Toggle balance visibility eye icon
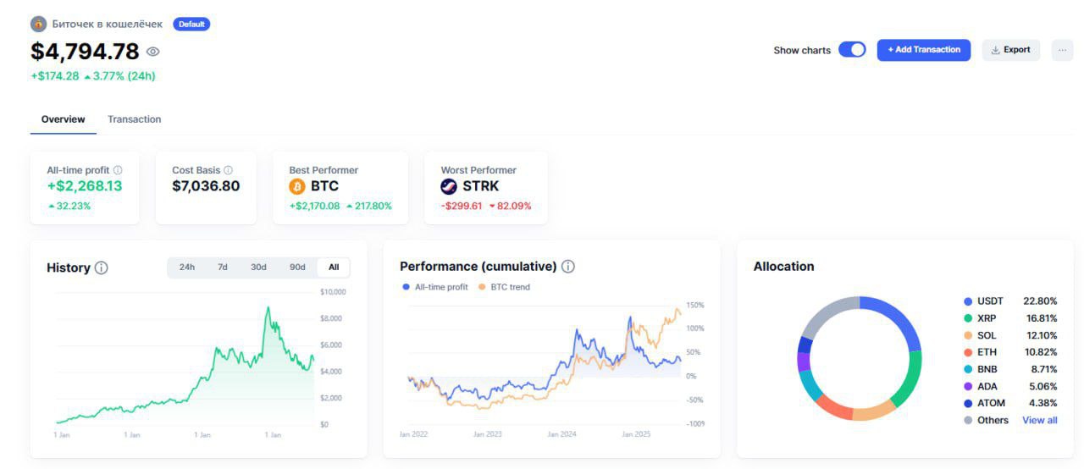This screenshot has height=469, width=1084. coord(152,52)
